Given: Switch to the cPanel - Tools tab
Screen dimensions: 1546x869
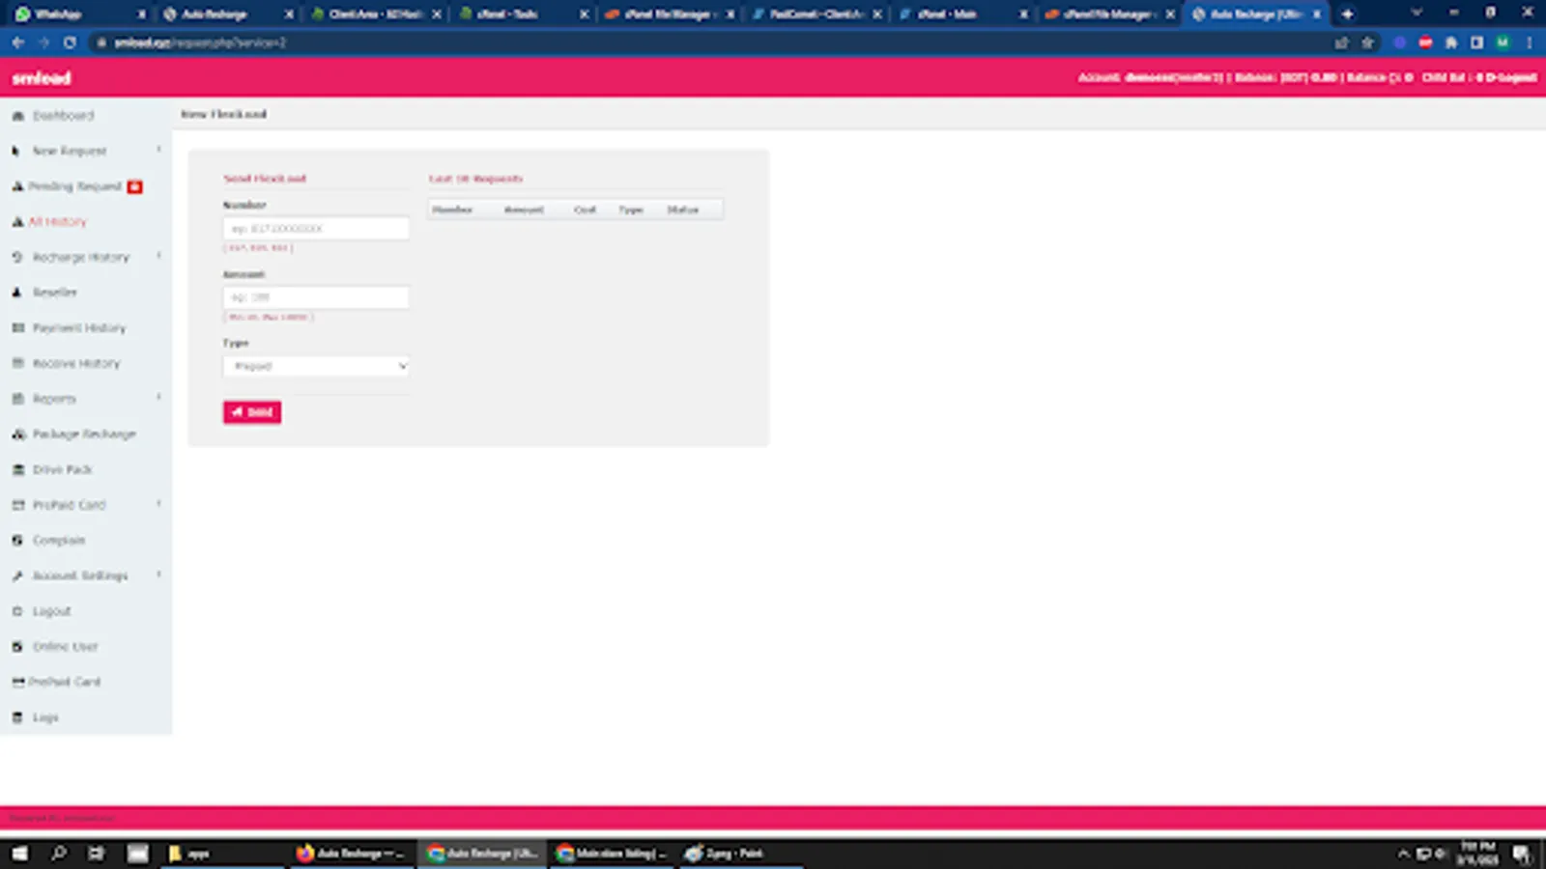Looking at the screenshot, I should [522, 14].
